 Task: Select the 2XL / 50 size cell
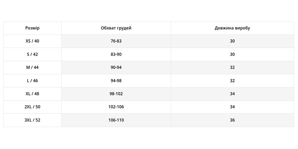[32, 107]
